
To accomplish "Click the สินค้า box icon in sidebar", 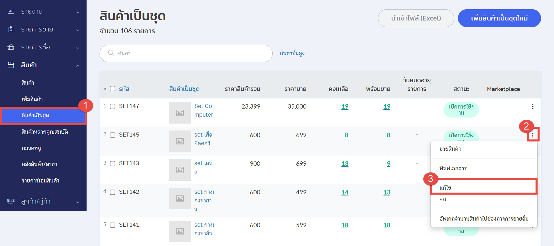I will [x=11, y=65].
